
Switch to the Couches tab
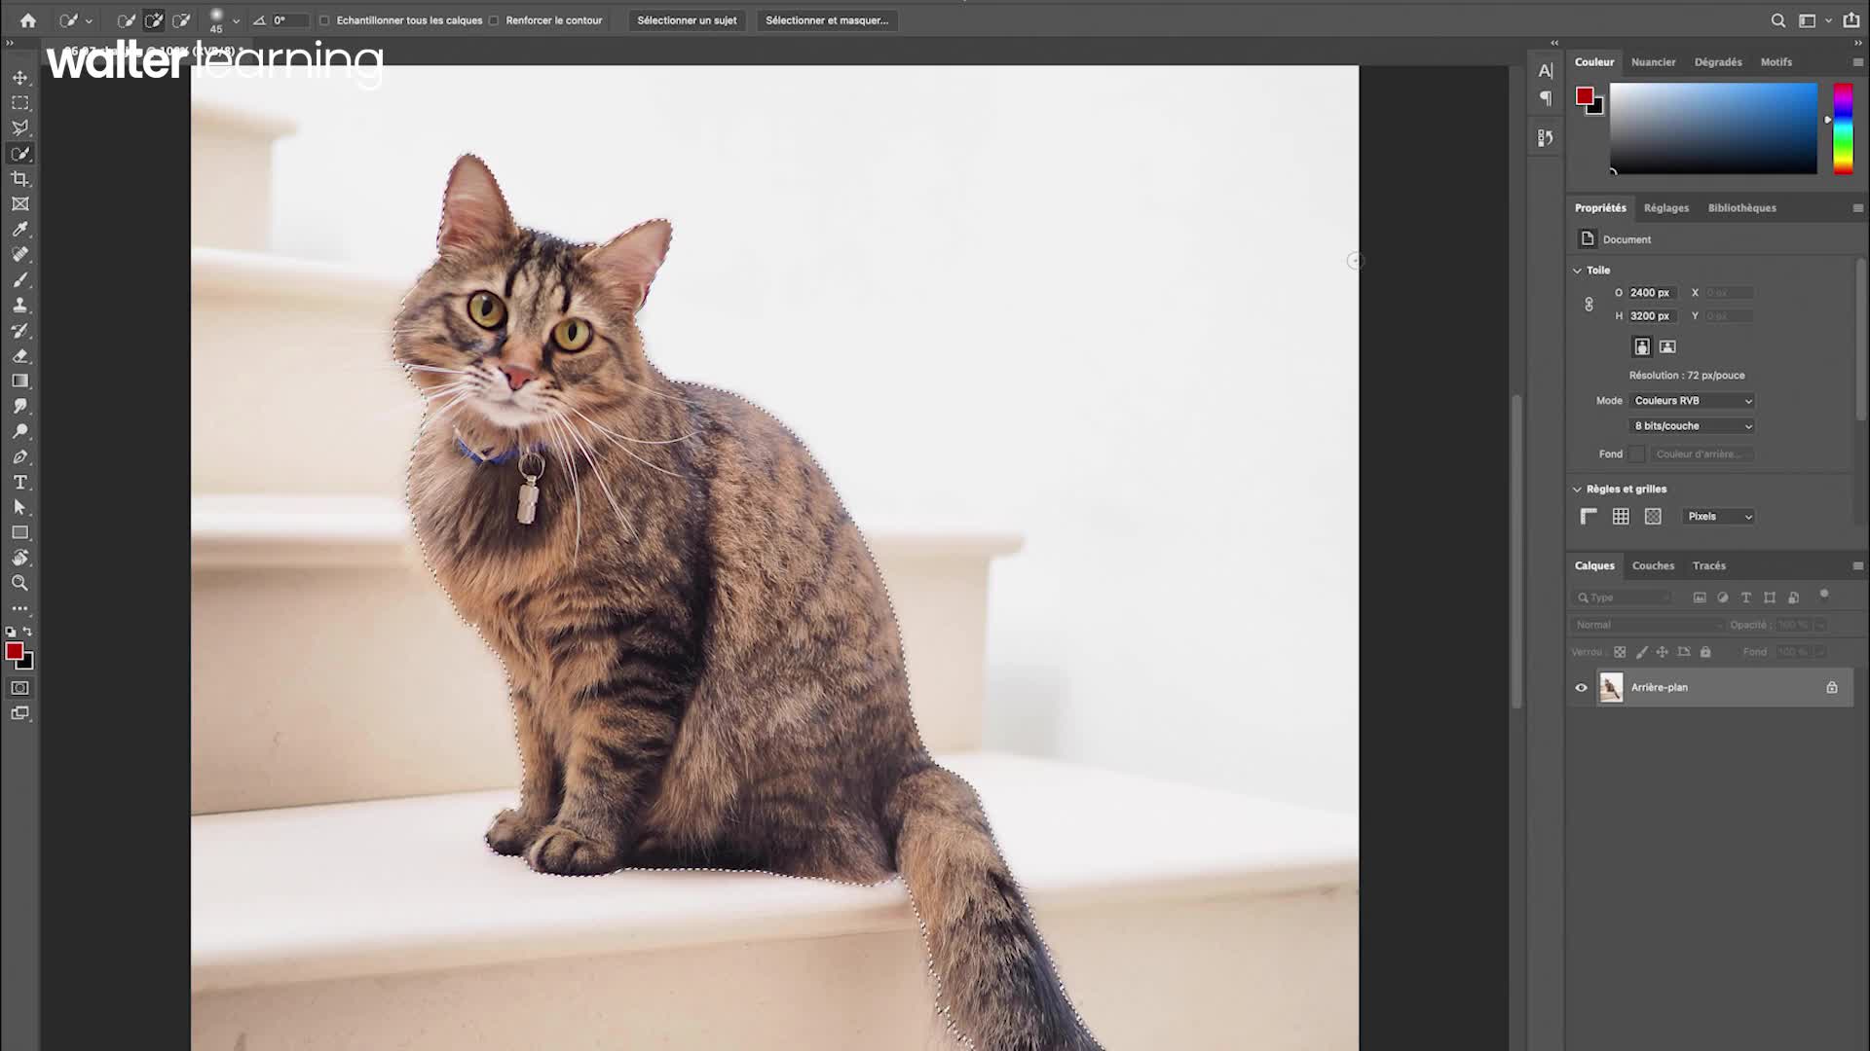[1653, 565]
